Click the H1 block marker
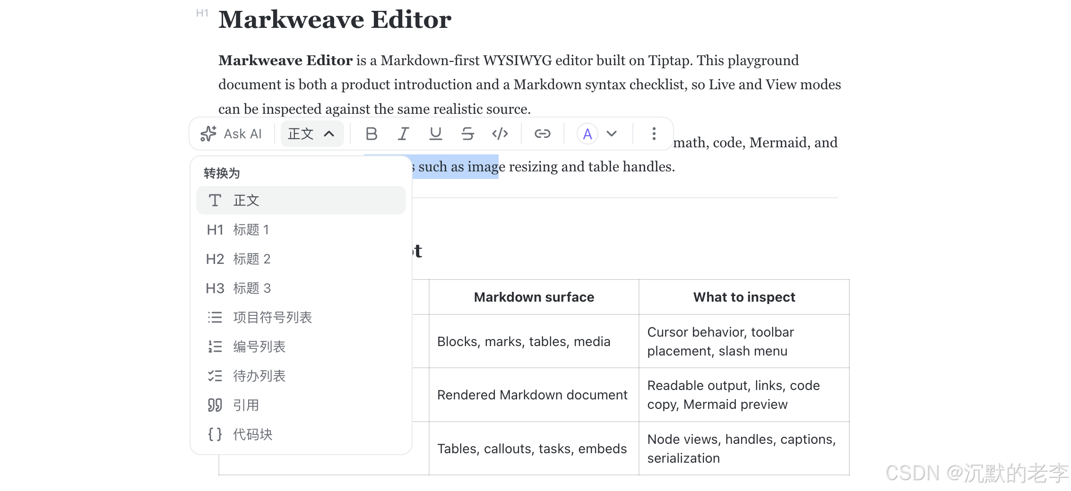This screenshot has width=1071, height=491. pyautogui.click(x=202, y=13)
